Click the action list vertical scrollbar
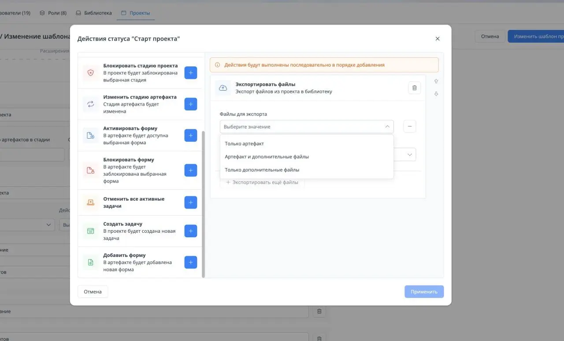This screenshot has height=341, width=564. [203, 204]
